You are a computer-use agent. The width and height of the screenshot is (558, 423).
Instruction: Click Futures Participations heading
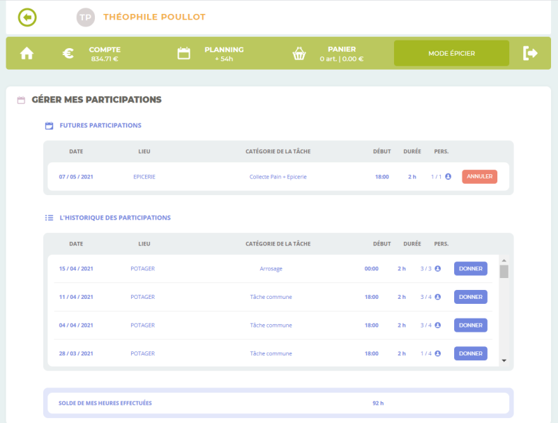pos(100,125)
